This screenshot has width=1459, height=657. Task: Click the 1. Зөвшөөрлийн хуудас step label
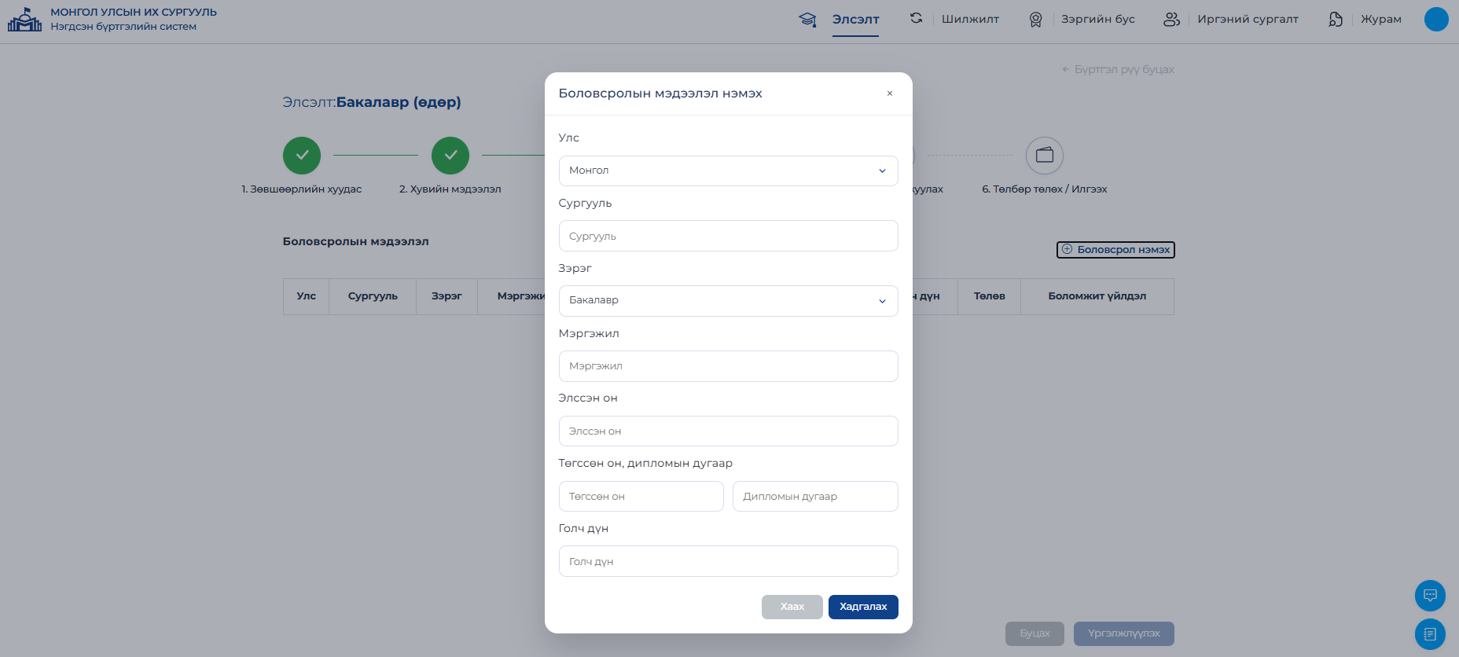coord(302,189)
